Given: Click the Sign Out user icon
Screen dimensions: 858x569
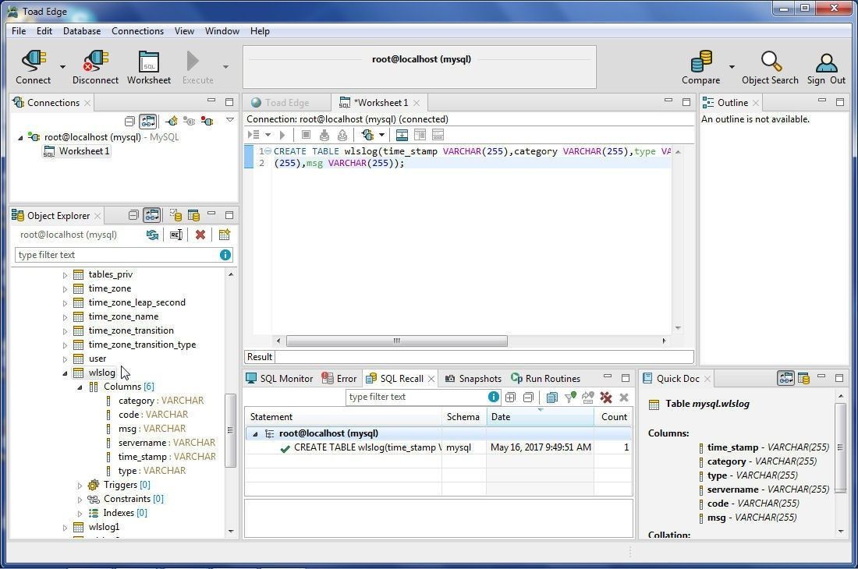Looking at the screenshot, I should pyautogui.click(x=826, y=62).
